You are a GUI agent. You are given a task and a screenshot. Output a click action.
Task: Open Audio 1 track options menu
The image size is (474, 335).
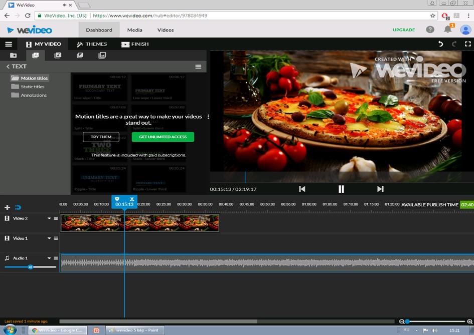pos(56,258)
